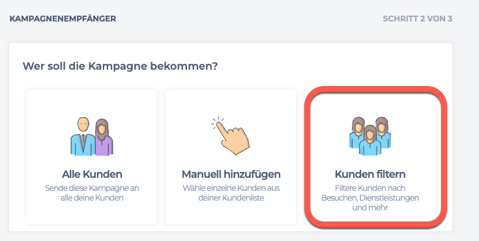This screenshot has width=479, height=241.
Task: Select the Manuell hinzufügen option card
Action: [231, 157]
